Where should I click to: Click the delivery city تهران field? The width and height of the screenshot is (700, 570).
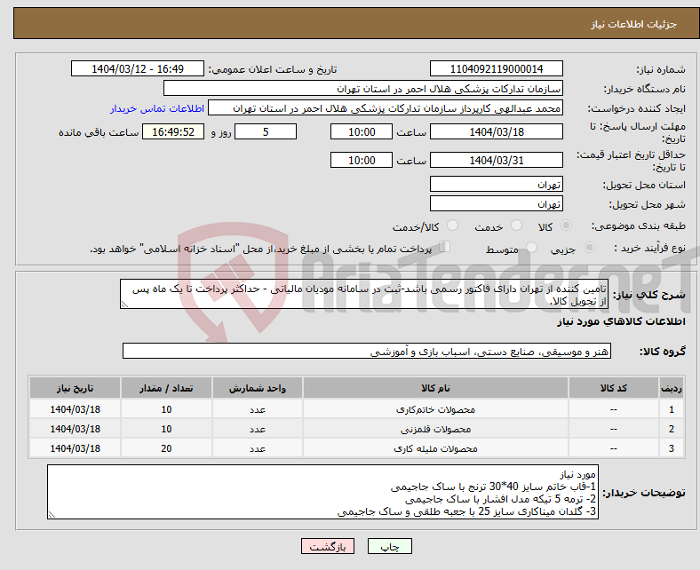[496, 203]
